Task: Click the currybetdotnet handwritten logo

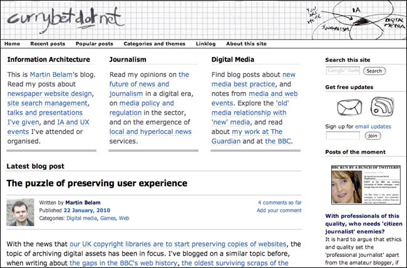Action: click(x=65, y=21)
